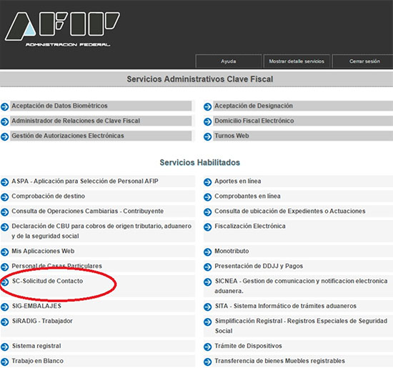Click arrow icon beside Consulta de ubicación de Expedientes
The height and width of the screenshot is (368, 393).
(207, 212)
